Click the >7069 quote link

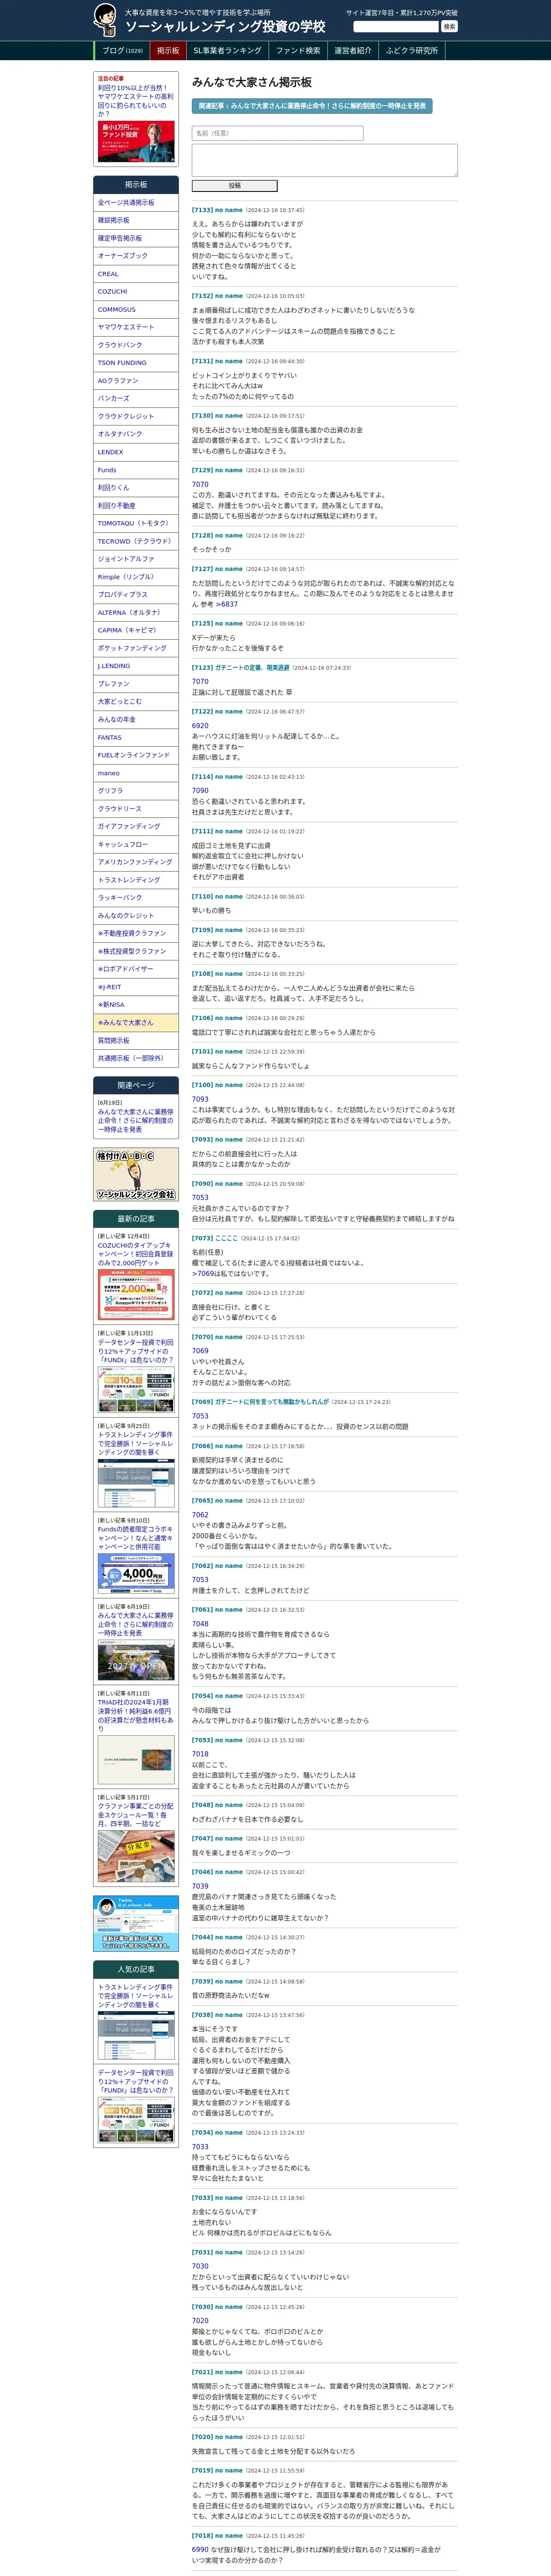203,1273
